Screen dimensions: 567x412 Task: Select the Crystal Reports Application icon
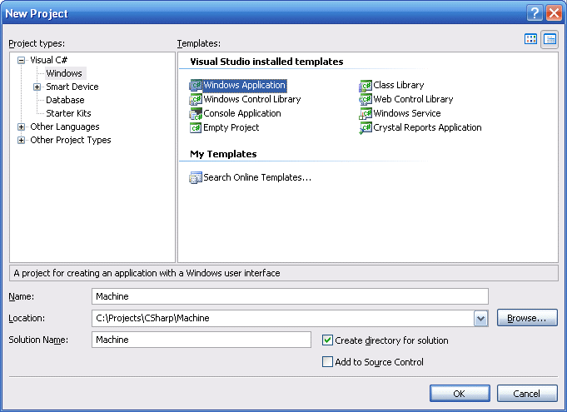point(366,128)
